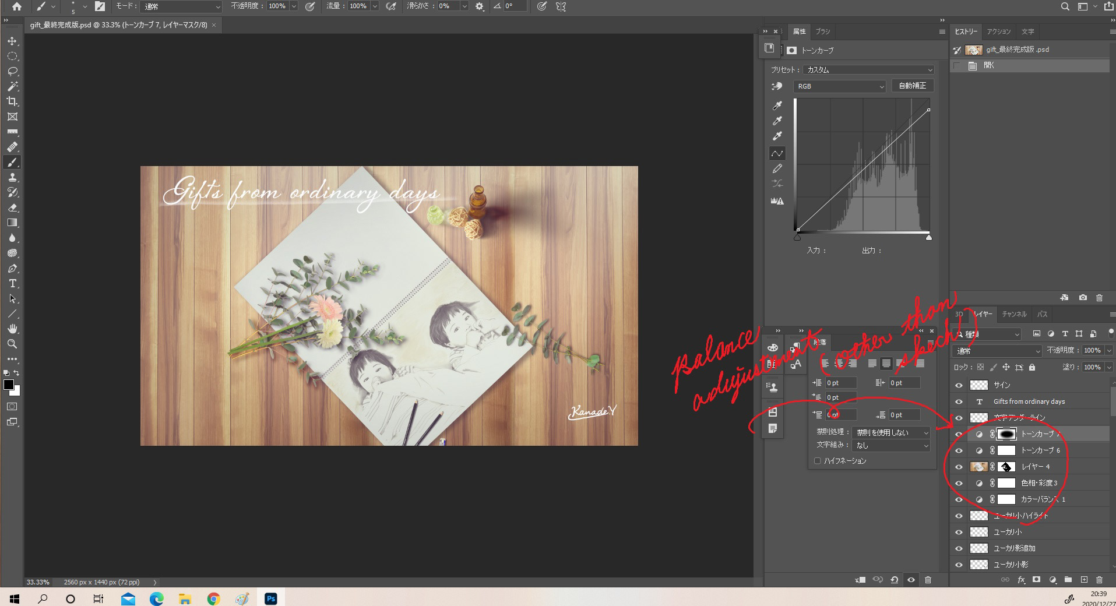Open the RGB channel dropdown
The image size is (1116, 606).
tap(840, 86)
